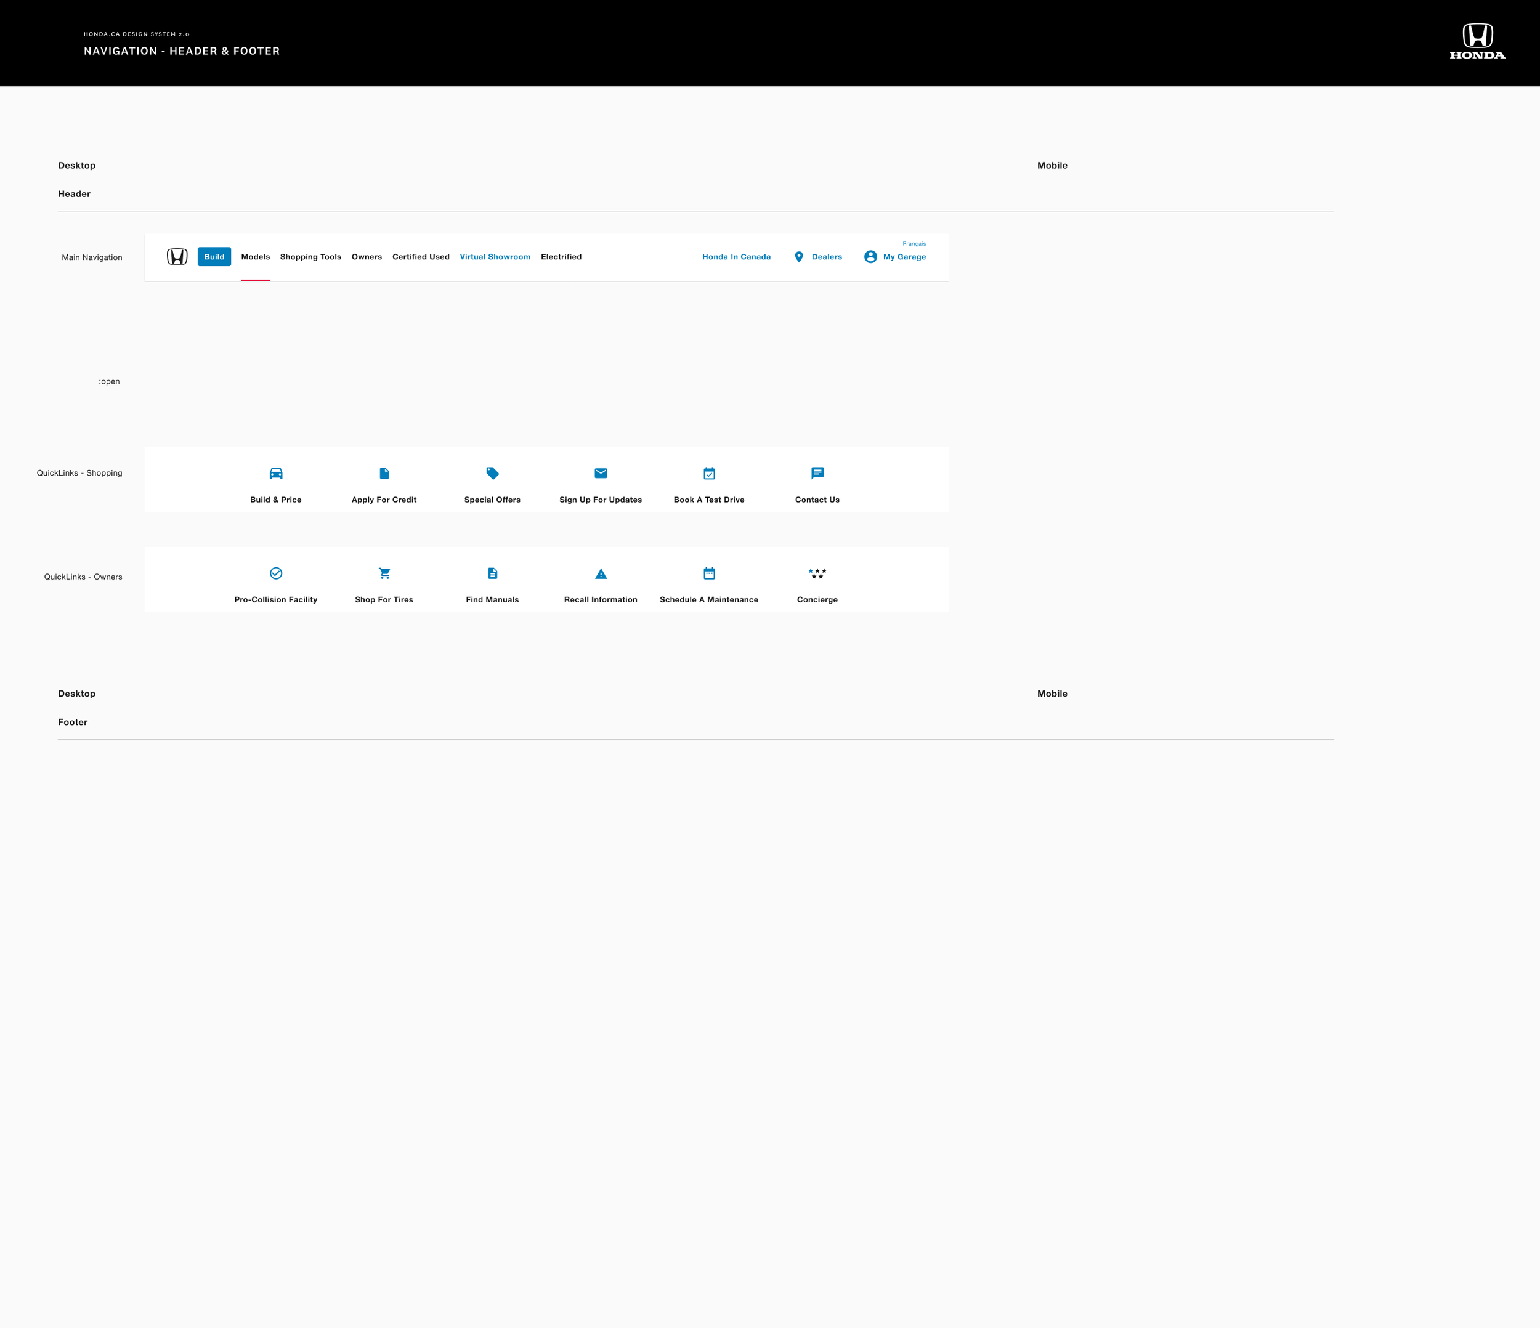
Task: Click the ':open' state label
Action: [109, 382]
